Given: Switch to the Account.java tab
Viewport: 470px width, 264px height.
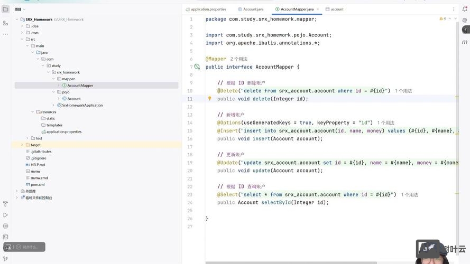Looking at the screenshot, I should click(253, 9).
